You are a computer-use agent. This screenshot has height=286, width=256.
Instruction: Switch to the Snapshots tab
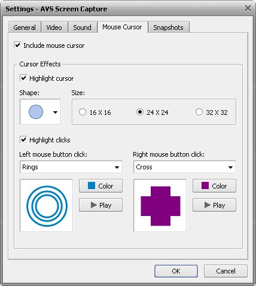click(169, 28)
